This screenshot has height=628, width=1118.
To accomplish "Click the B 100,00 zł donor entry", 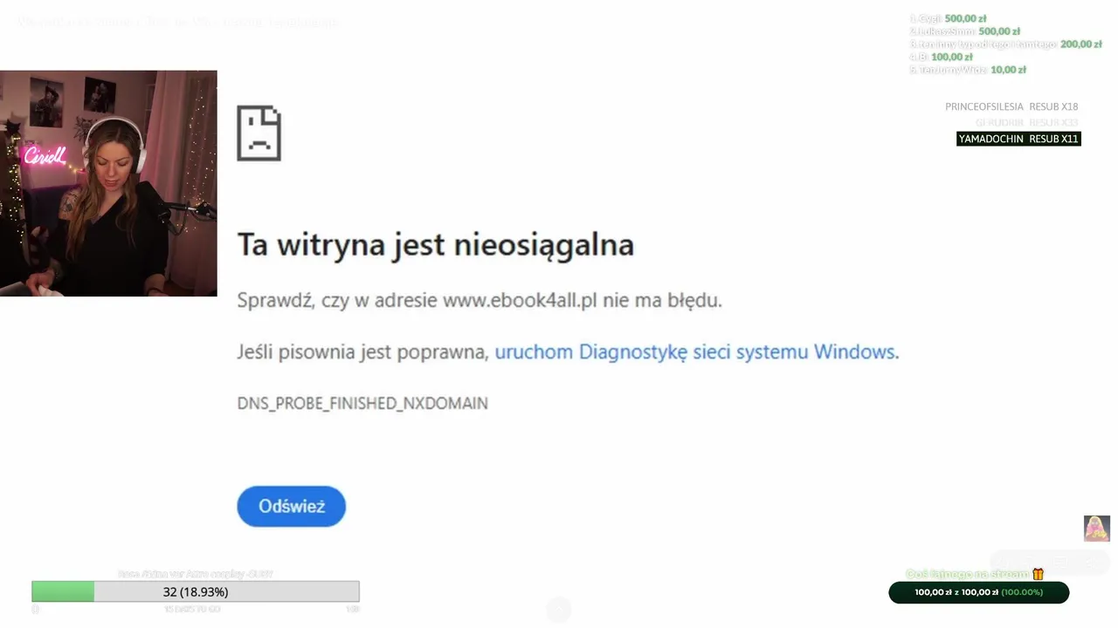I will pyautogui.click(x=941, y=57).
